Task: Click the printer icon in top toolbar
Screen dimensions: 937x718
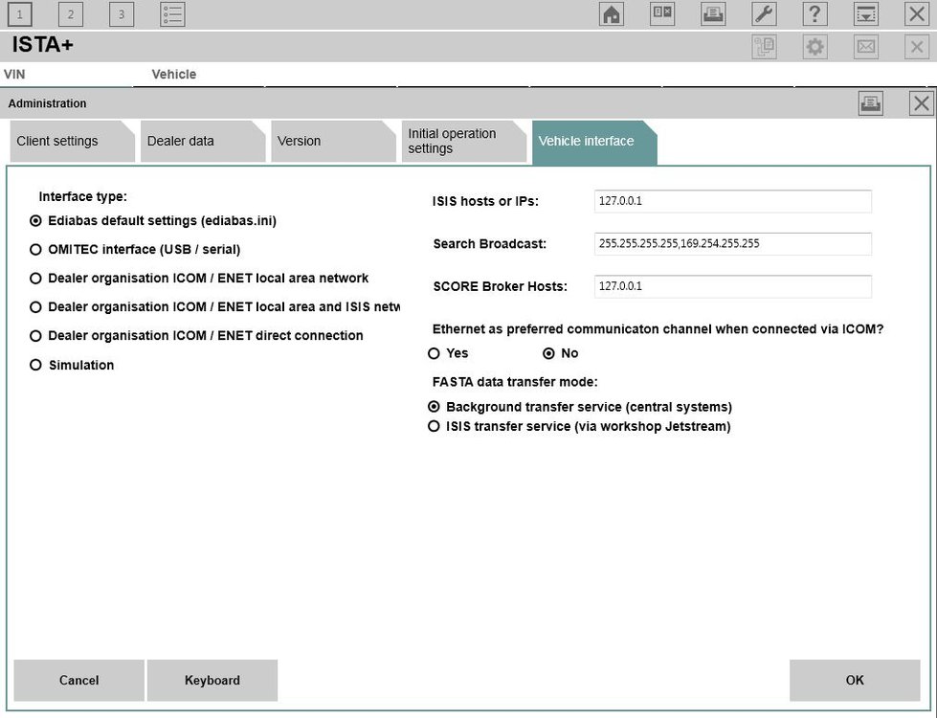Action: coord(713,13)
